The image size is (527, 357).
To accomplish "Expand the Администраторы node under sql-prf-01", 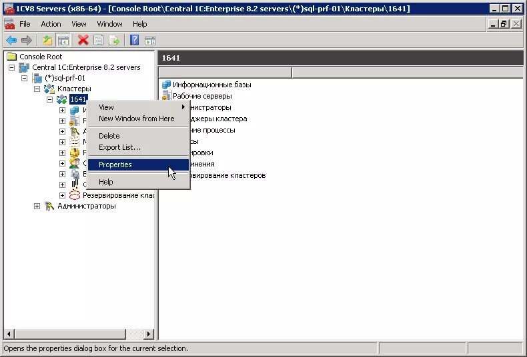I will pyautogui.click(x=37, y=206).
